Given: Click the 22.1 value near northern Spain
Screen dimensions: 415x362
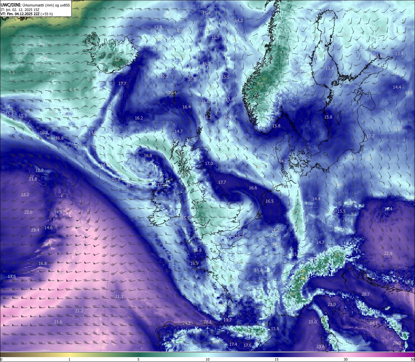Looking at the screenshot, I should (x=207, y=322).
